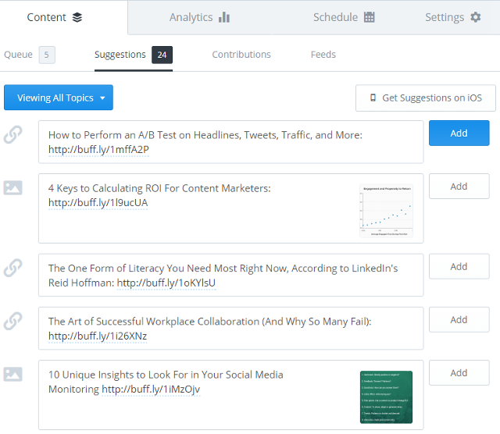The height and width of the screenshot is (434, 500).
Task: Click the link icon beside Reid Hoffman suggestion
Action: click(12, 268)
